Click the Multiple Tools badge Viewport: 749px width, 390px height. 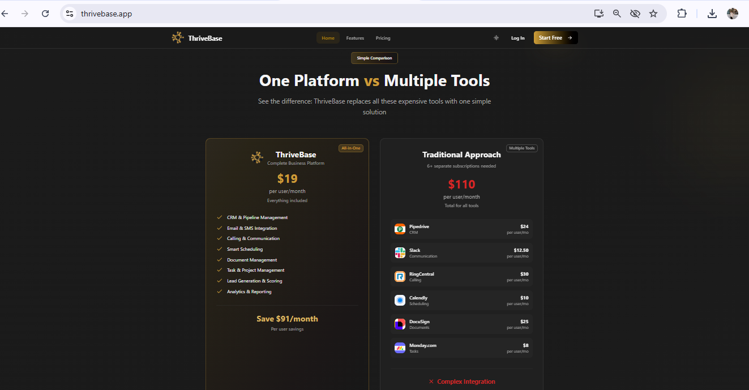coord(522,148)
